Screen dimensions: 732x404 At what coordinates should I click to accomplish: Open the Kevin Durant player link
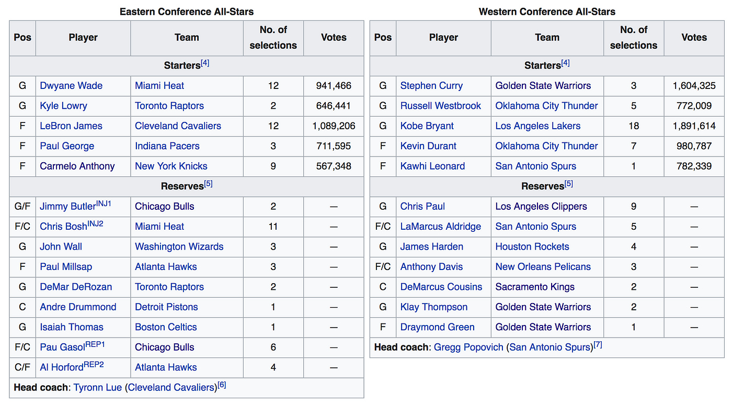point(428,146)
